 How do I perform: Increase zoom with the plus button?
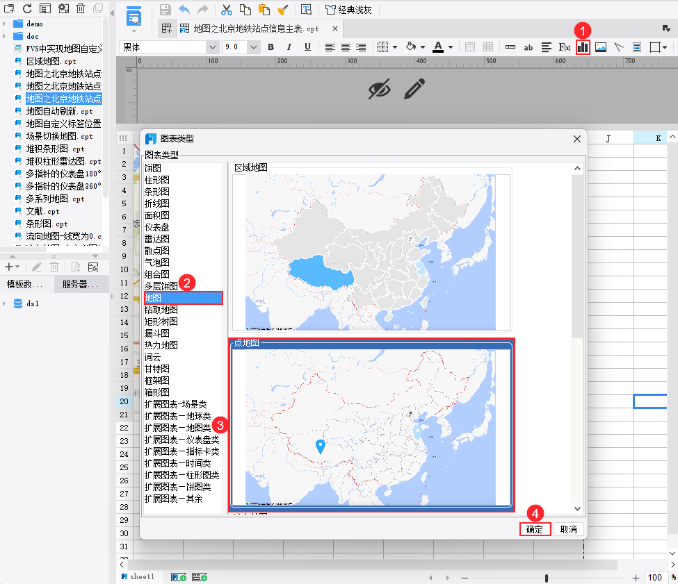636,578
